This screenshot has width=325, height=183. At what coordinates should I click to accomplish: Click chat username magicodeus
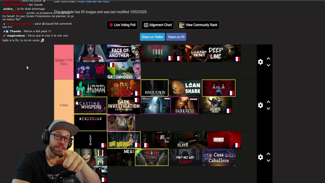click(15, 36)
